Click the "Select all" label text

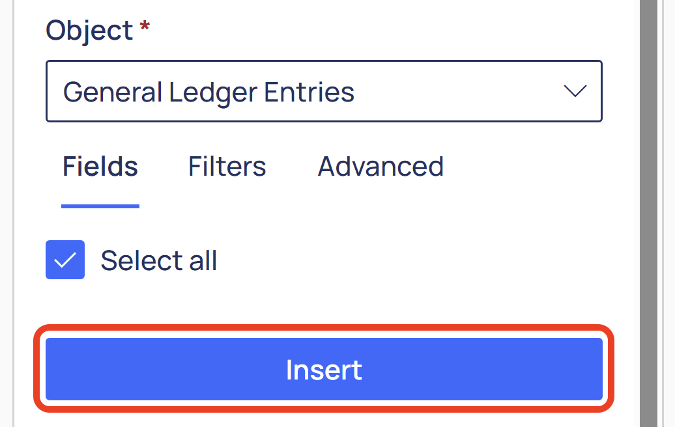[159, 261]
